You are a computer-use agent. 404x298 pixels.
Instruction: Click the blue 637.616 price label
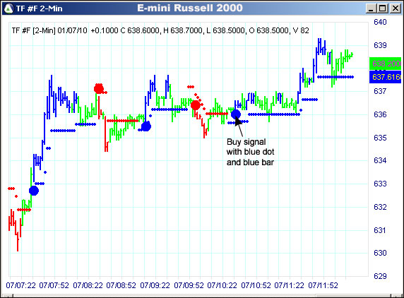pos(385,77)
